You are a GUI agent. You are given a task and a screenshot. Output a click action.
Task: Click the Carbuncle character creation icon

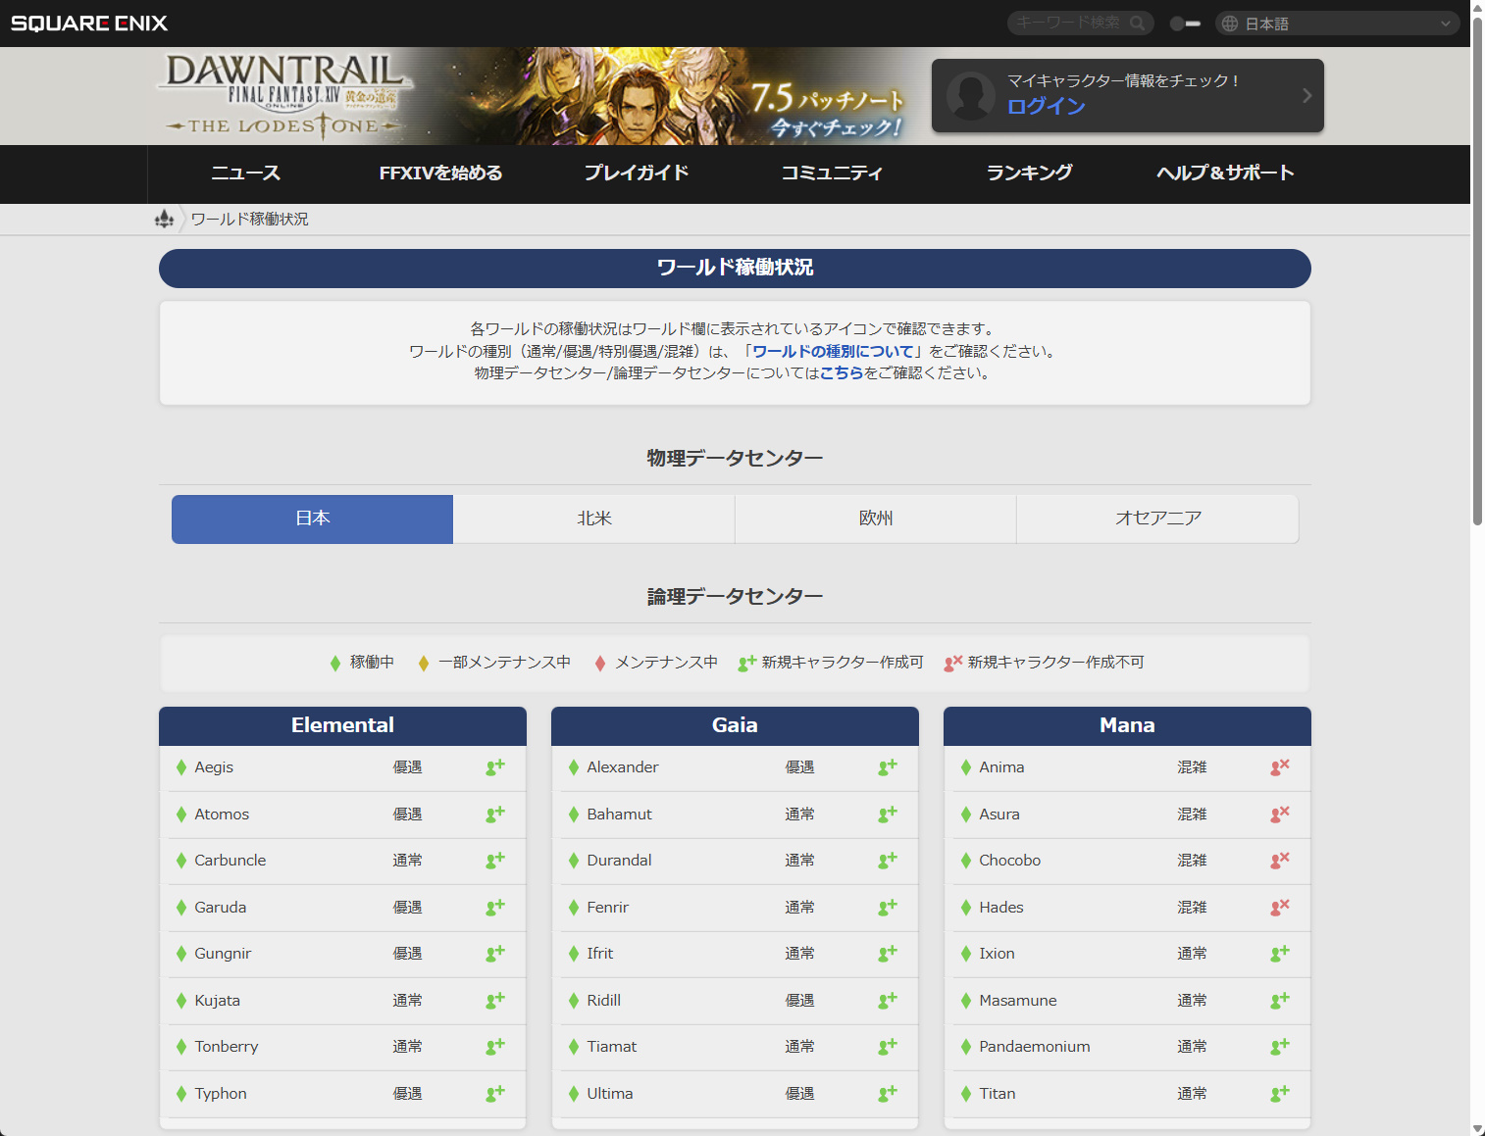click(495, 861)
